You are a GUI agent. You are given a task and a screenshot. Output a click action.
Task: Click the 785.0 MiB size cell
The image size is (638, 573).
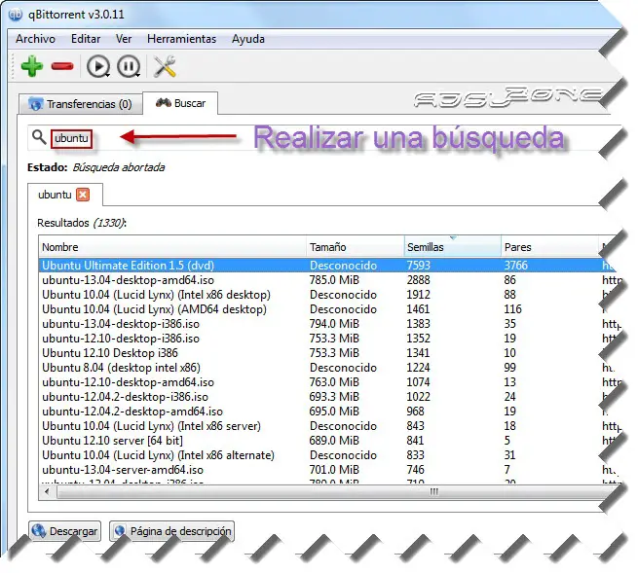(x=334, y=280)
